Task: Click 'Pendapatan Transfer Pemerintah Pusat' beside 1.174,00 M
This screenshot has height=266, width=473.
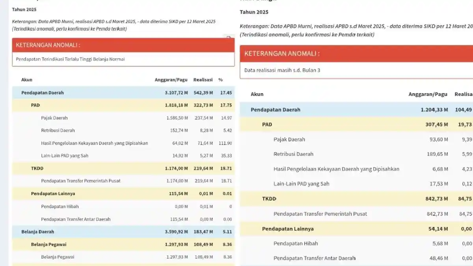Action: 81,181
